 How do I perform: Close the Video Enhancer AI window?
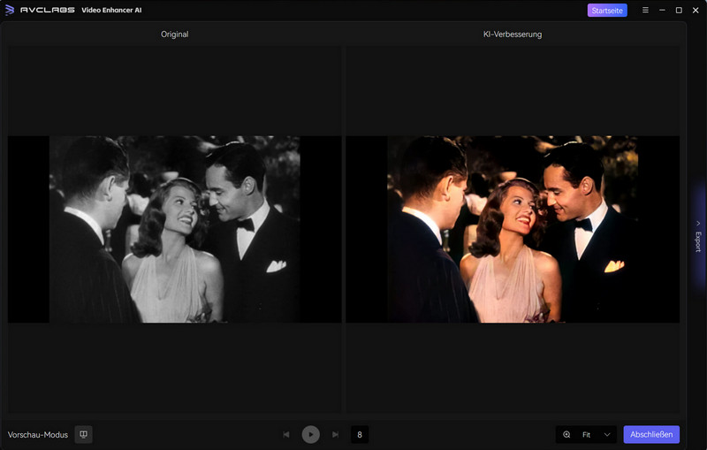696,10
